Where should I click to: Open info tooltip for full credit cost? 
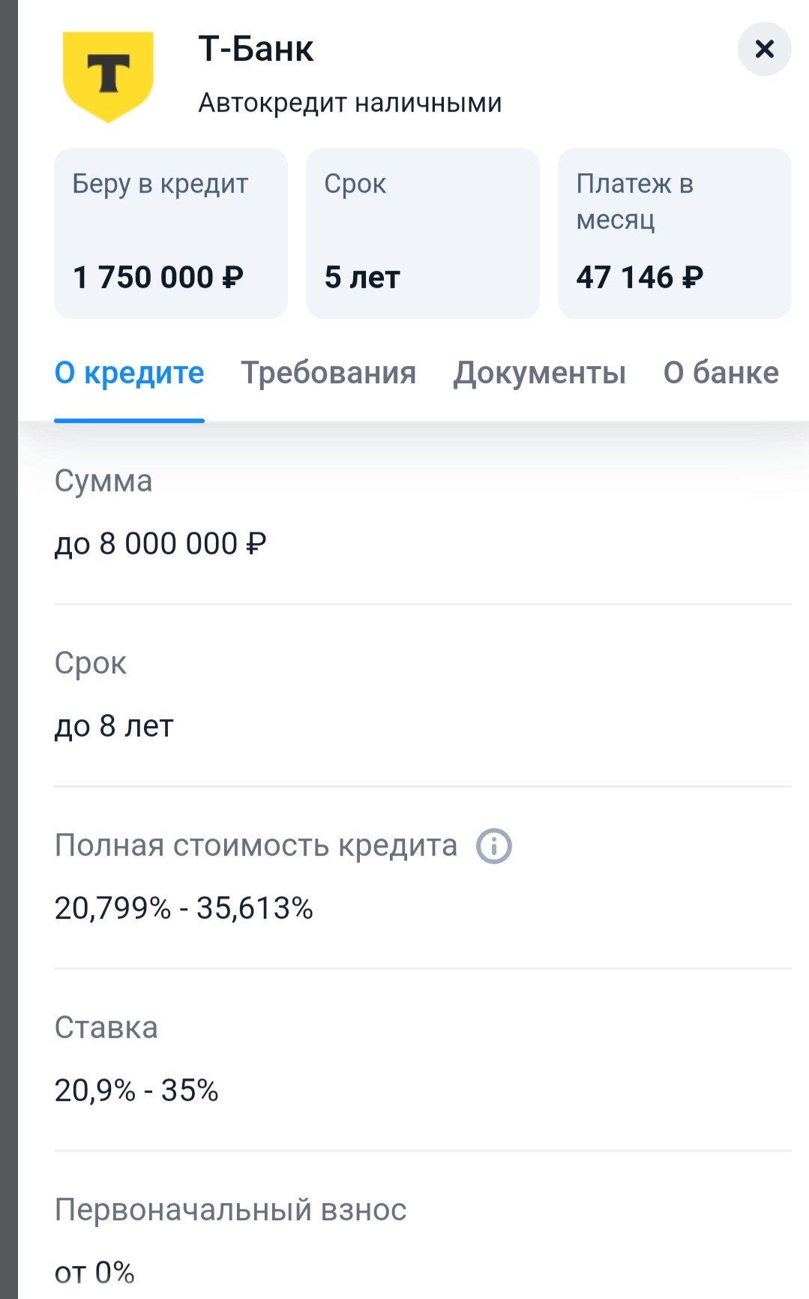point(494,846)
